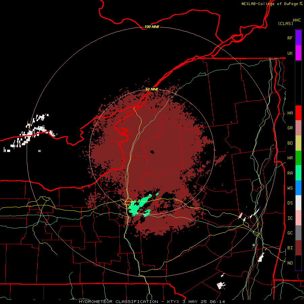The height and width of the screenshot is (304, 304).
Task: Click the RA legend label
Action: point(290,173)
